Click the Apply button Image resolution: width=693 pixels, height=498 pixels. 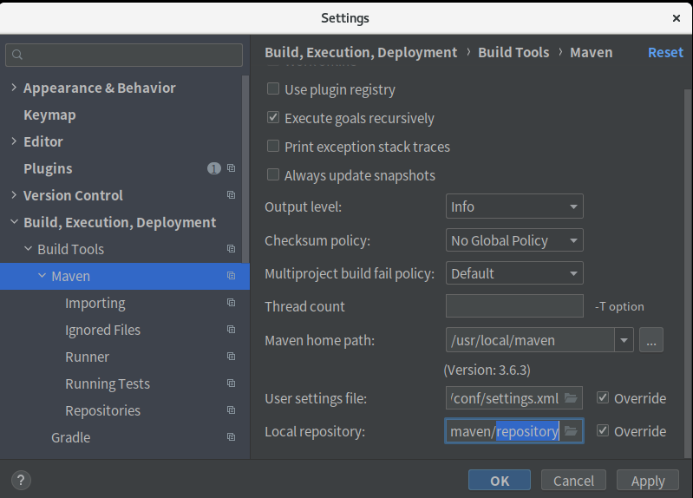(648, 481)
